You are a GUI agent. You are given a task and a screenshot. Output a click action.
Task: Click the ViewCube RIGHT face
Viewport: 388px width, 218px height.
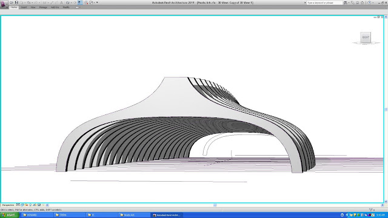pos(366,38)
